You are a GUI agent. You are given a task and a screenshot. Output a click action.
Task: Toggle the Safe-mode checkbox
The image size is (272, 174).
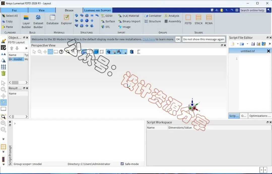point(122,164)
